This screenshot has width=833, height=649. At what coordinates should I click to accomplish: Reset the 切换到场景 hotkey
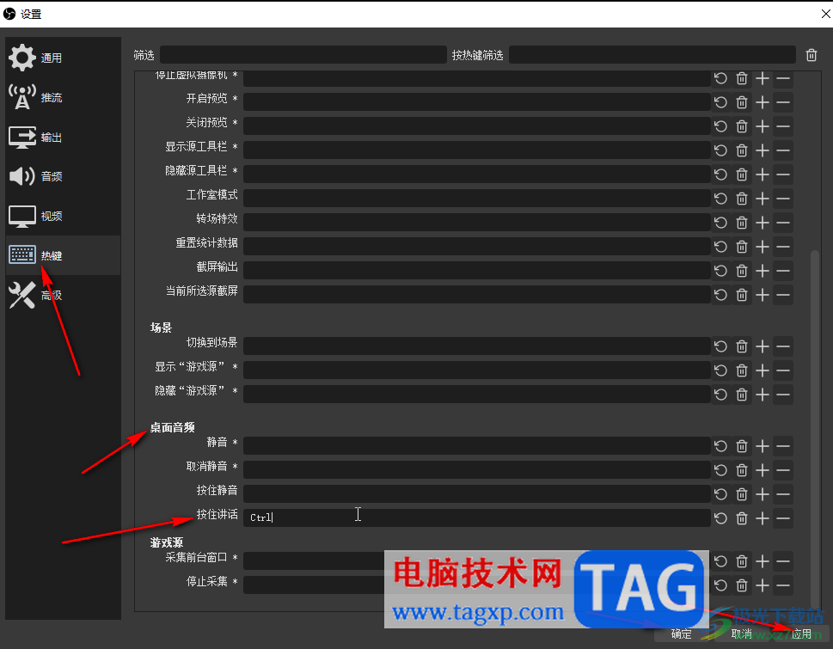click(720, 346)
